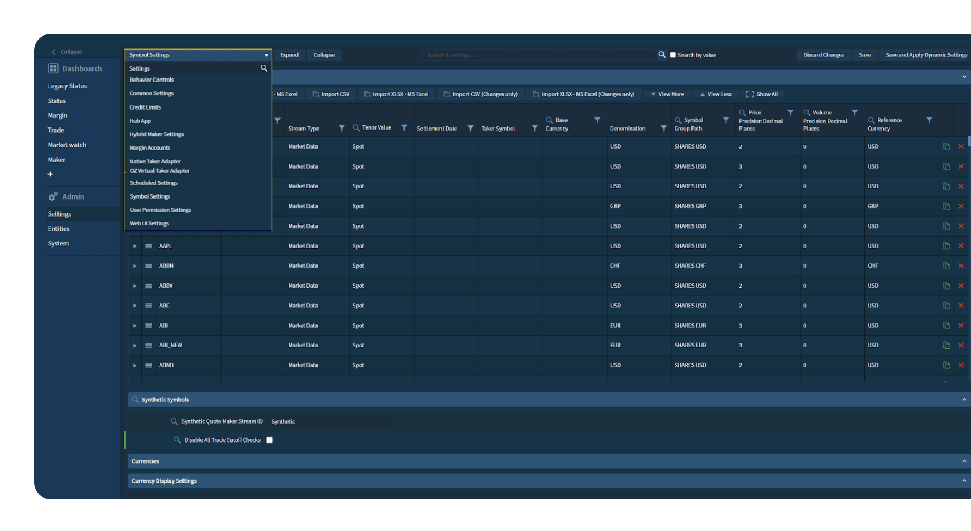Click the Synthetic Quote Maker Stream ID field

point(332,421)
